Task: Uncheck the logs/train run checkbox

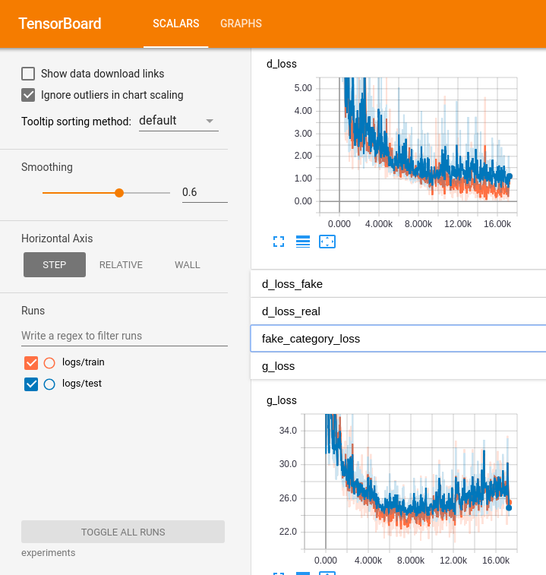Action: point(31,362)
